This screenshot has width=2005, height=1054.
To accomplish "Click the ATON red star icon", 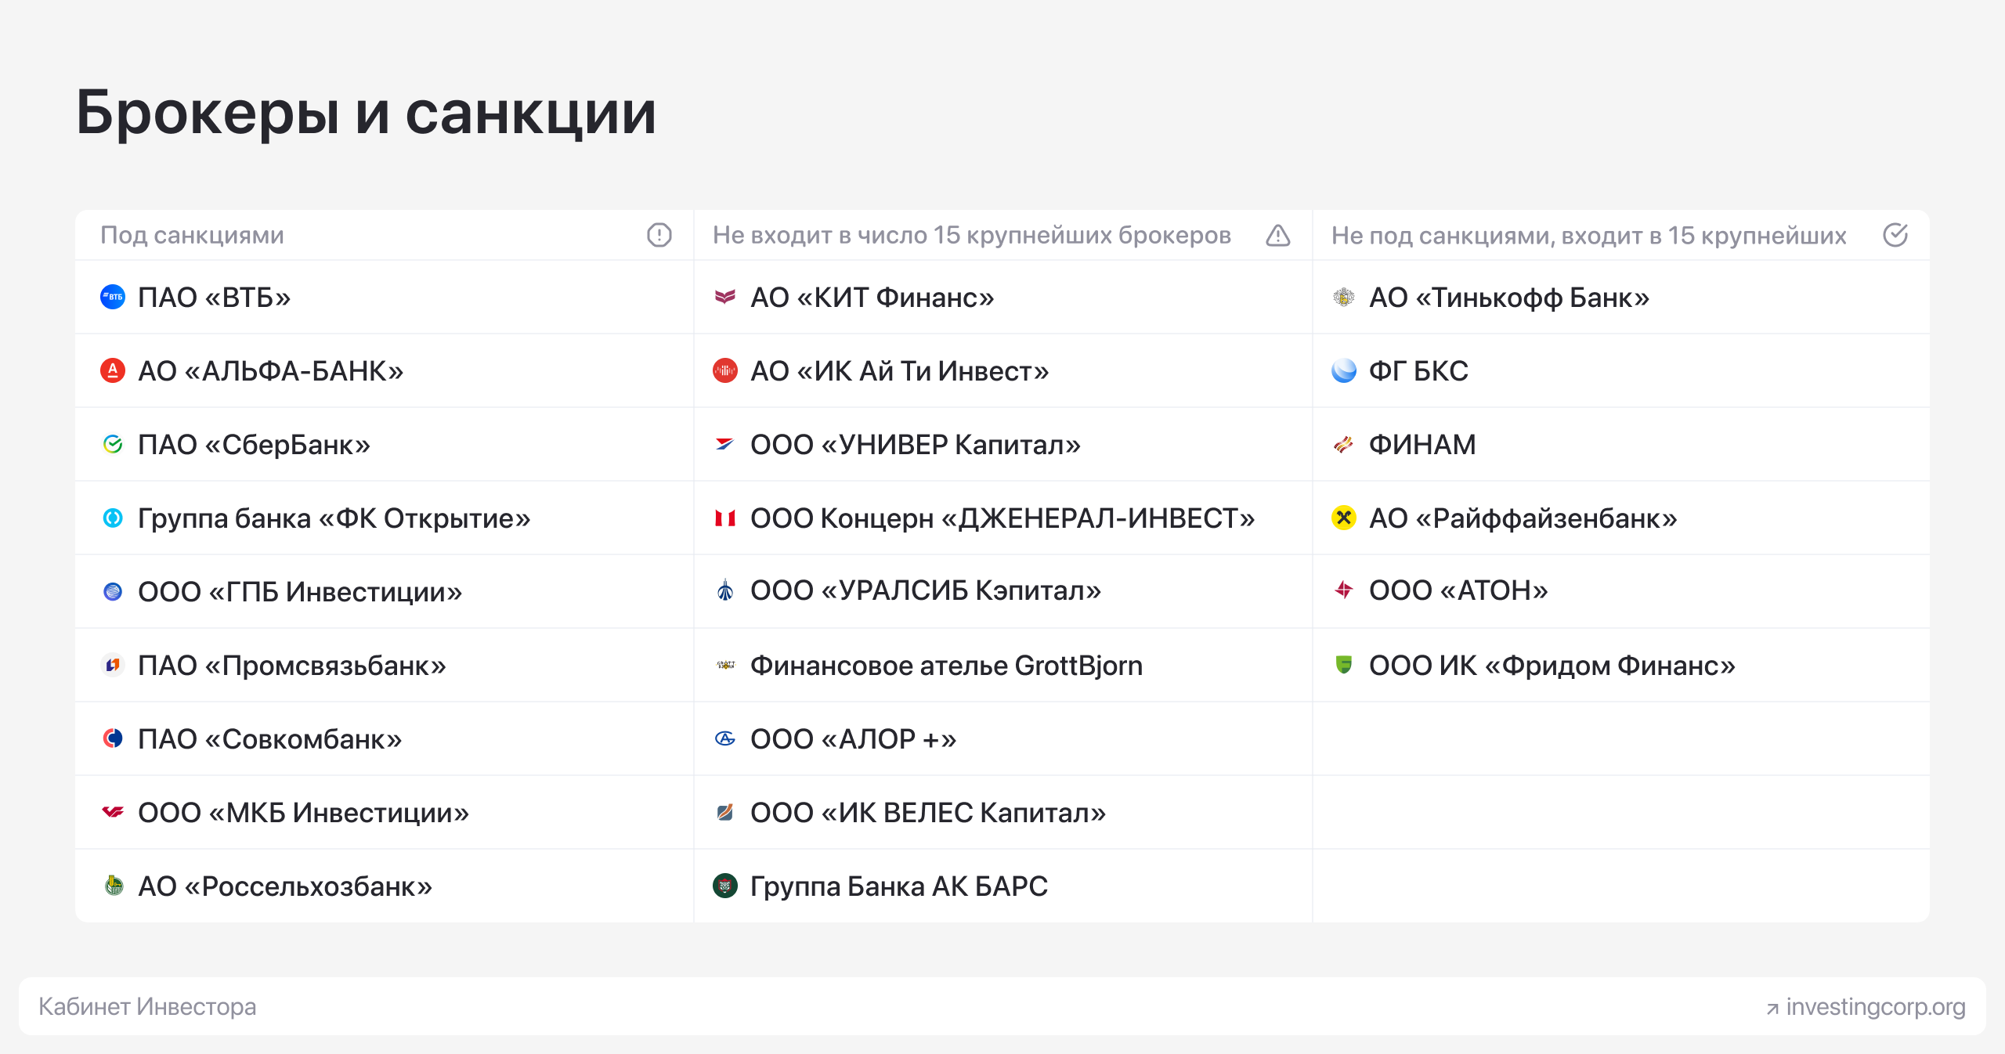I will tap(1344, 590).
